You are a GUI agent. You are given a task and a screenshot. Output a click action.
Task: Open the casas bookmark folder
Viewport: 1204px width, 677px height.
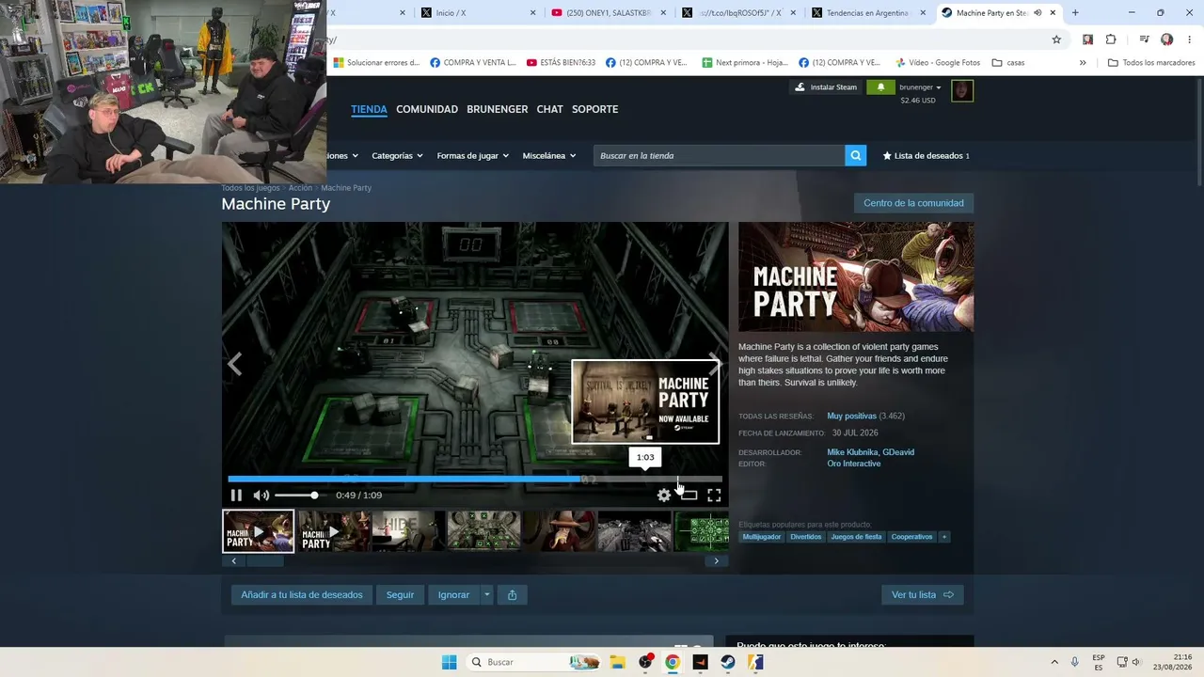1006,63
